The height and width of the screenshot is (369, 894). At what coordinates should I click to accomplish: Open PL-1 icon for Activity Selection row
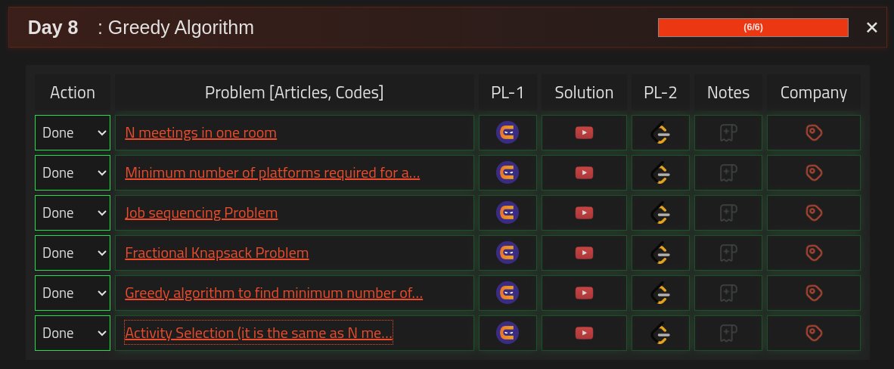click(508, 333)
